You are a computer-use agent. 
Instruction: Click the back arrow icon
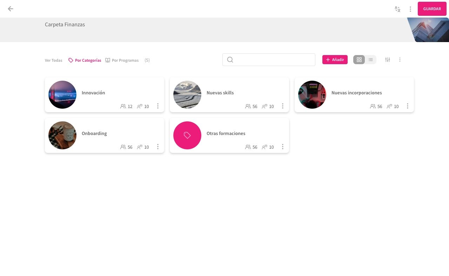[x=11, y=9]
